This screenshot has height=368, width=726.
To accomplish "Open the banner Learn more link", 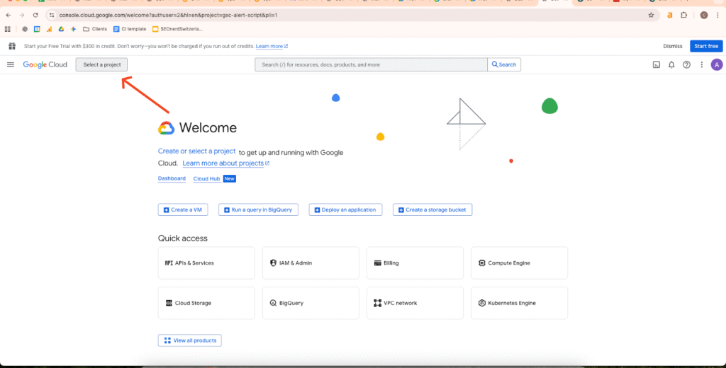I will (272, 46).
